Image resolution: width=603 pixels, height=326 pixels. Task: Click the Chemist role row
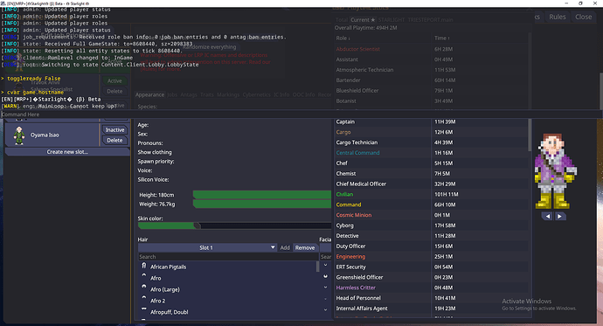point(431,174)
